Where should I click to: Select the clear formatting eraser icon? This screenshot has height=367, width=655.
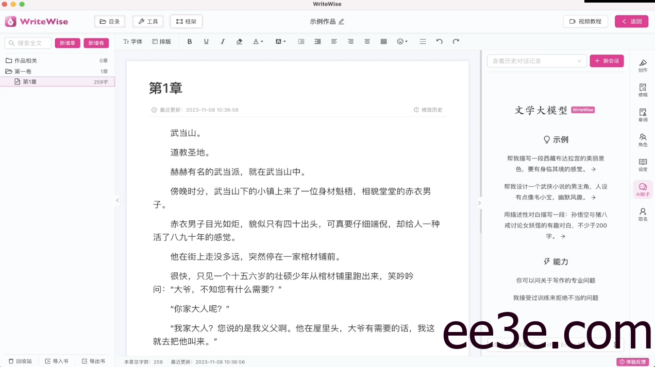click(x=239, y=42)
